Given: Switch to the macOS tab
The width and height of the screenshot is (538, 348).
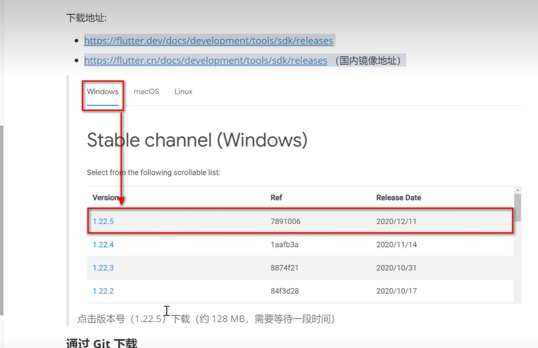Looking at the screenshot, I should [x=146, y=92].
